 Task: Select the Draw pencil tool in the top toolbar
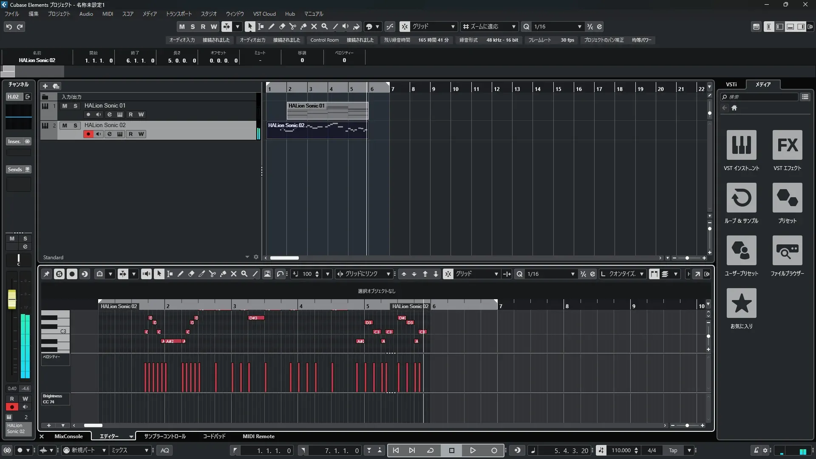pyautogui.click(x=272, y=26)
